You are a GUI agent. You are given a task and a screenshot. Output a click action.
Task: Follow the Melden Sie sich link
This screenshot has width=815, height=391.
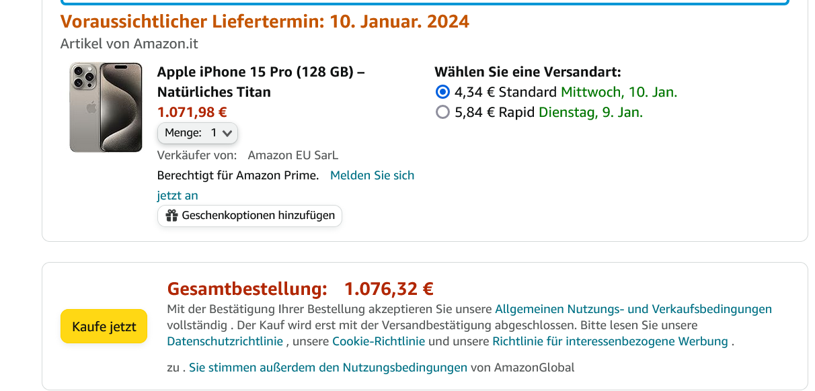[372, 175]
